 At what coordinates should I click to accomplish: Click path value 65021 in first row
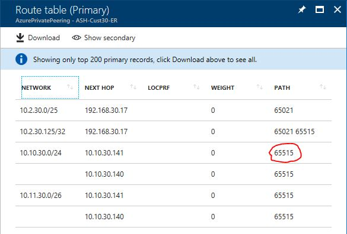click(284, 110)
